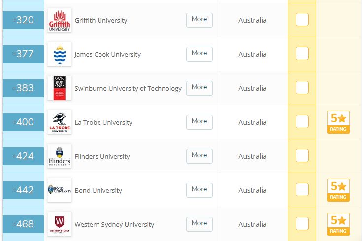The height and width of the screenshot is (241, 362).
Task: Check the compare box for James Cook University
Action: [302, 54]
